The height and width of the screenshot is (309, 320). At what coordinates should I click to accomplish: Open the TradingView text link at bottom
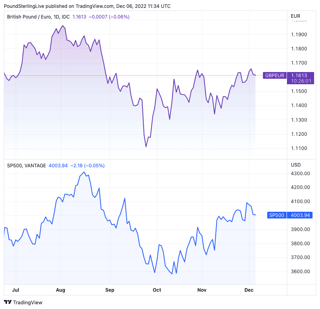click(x=28, y=302)
